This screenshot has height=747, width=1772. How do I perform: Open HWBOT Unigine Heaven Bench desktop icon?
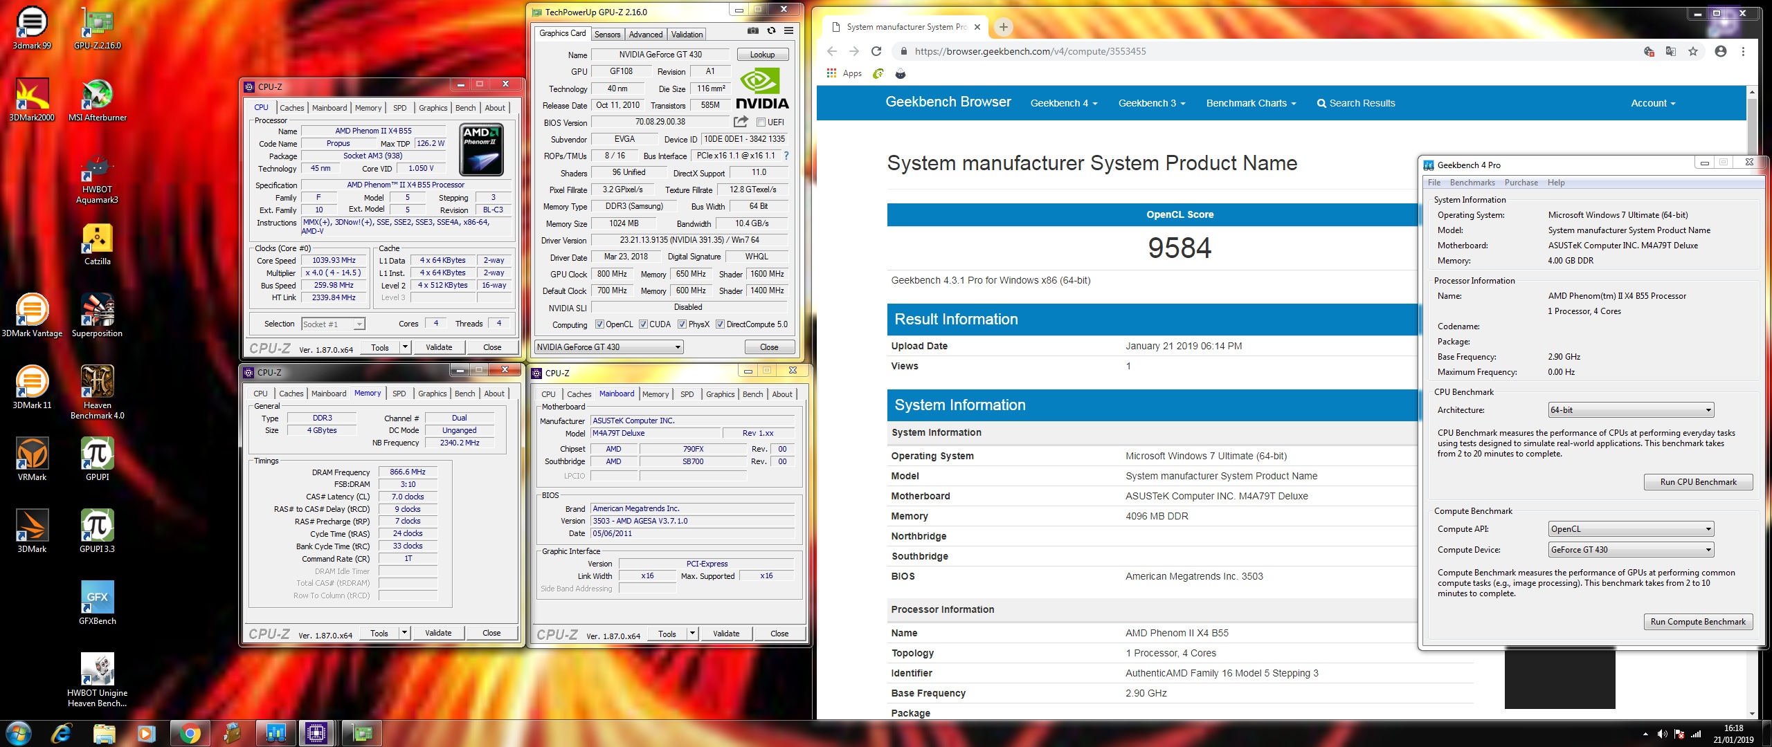pyautogui.click(x=98, y=679)
